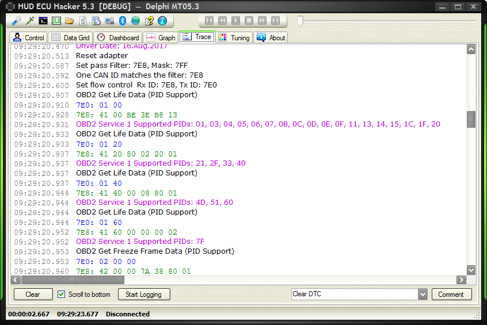Click the rewind playback button
The width and height of the screenshot is (487, 325).
pos(222,21)
